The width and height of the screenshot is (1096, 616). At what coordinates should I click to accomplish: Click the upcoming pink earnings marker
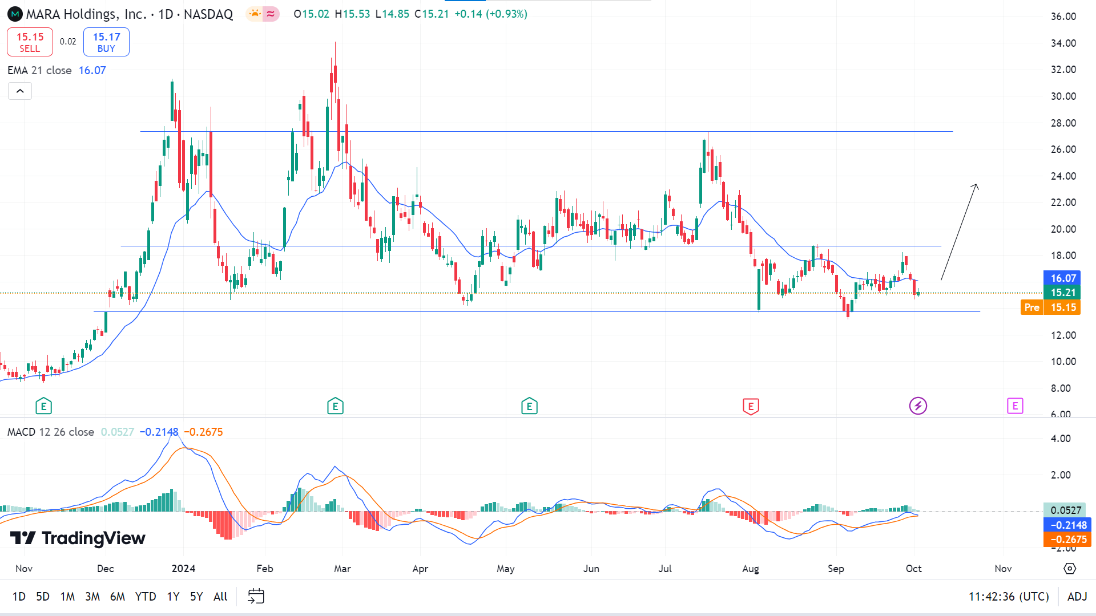(1015, 406)
